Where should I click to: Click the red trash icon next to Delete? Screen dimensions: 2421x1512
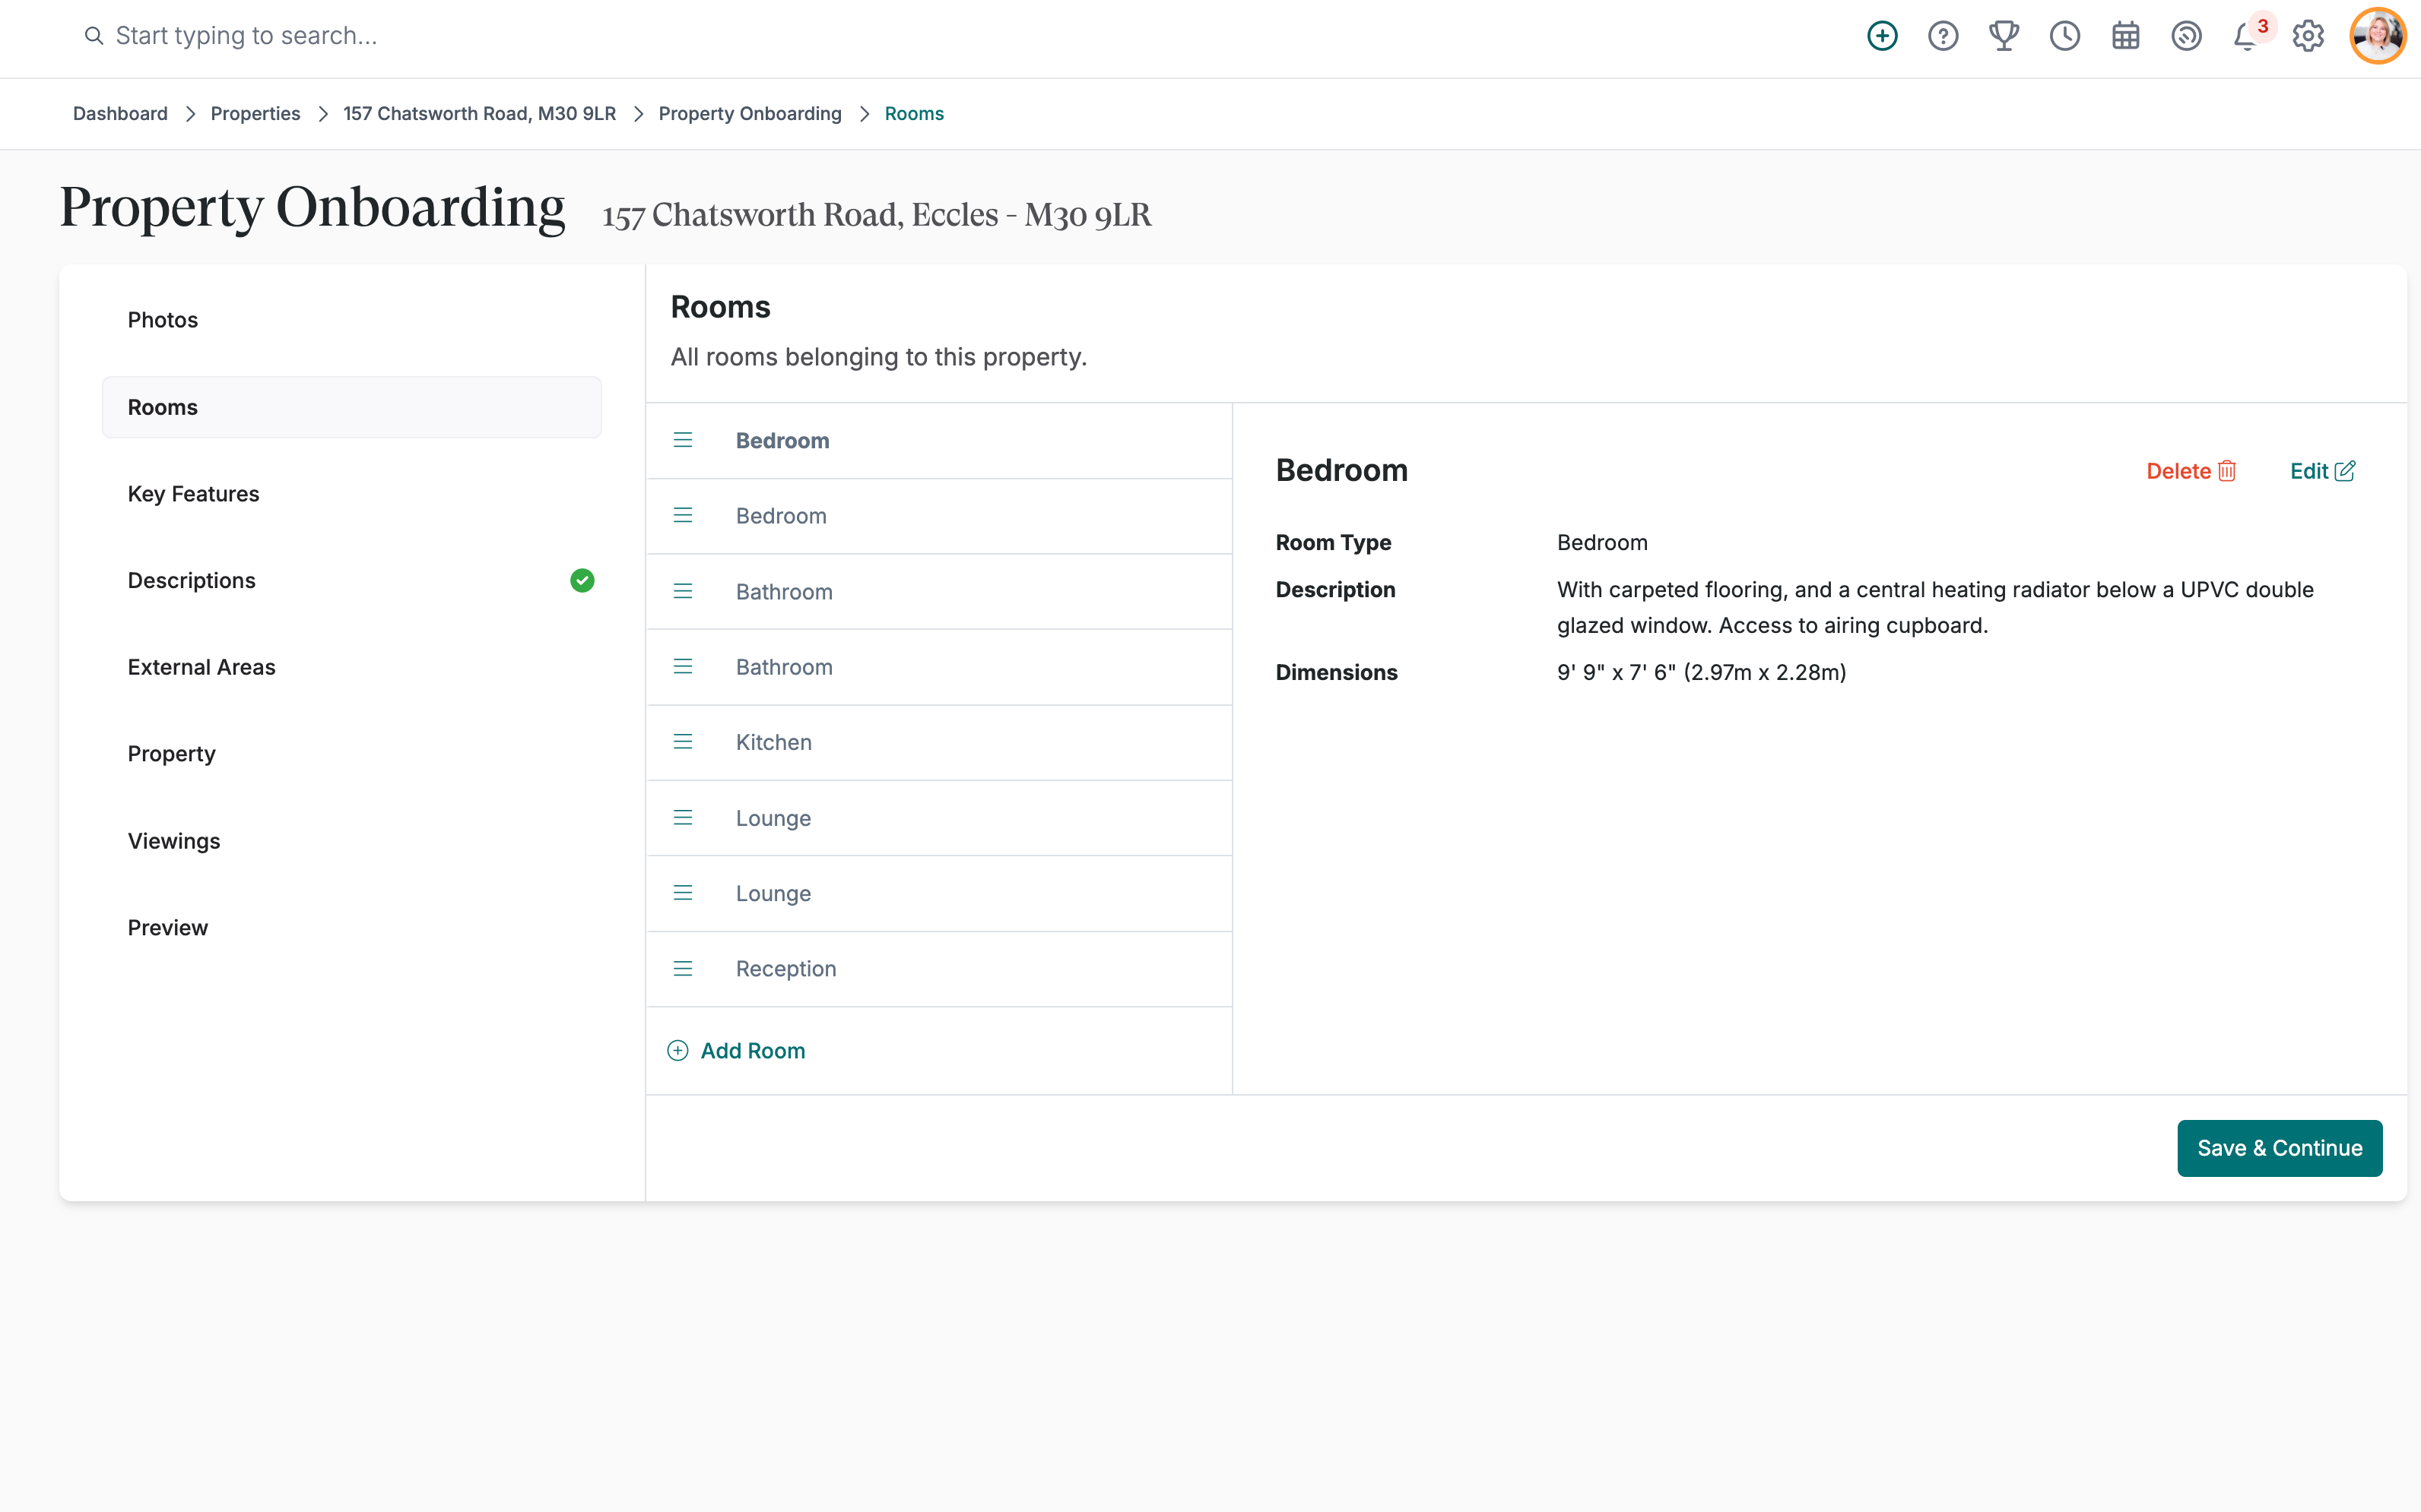2227,471
